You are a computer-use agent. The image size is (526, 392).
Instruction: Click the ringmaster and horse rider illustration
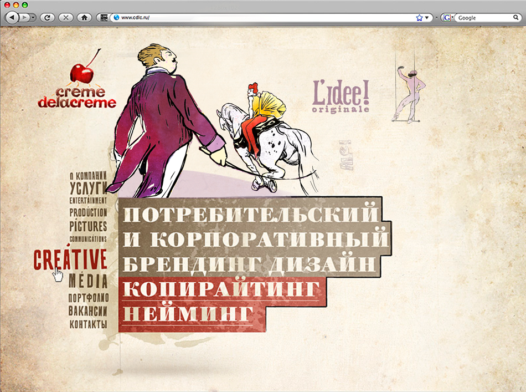tap(212, 121)
